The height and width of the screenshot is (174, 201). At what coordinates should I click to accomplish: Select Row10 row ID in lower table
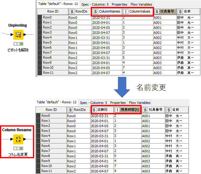click(51, 166)
